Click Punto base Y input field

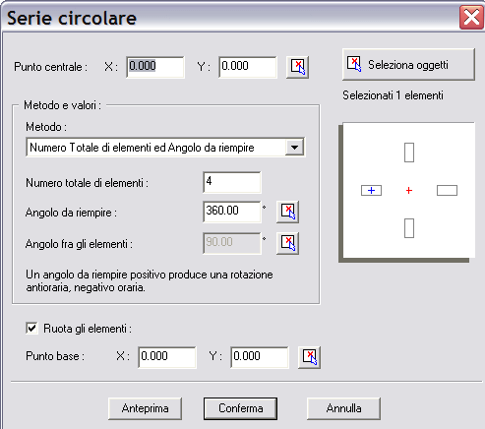260,357
